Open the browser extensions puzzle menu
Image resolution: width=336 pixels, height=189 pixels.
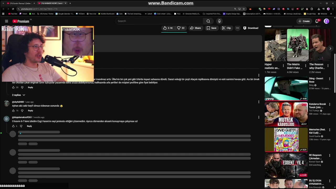[312, 9]
